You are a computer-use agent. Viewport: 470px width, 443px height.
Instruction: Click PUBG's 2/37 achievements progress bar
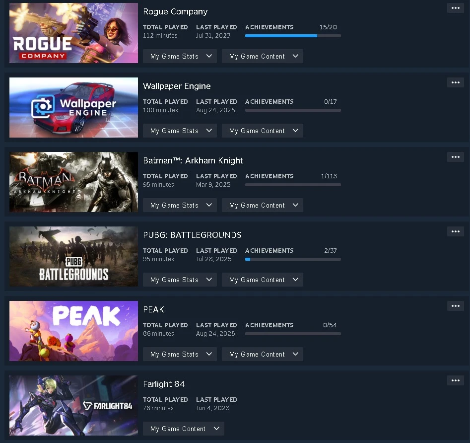[x=293, y=259]
